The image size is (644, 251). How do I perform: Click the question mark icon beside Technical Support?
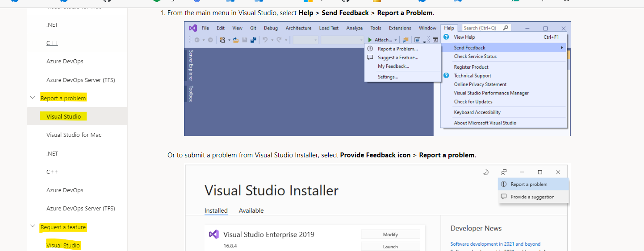point(446,75)
